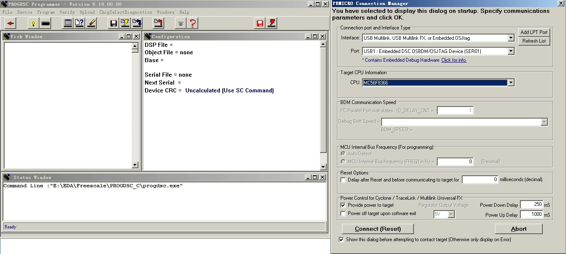Image resolution: width=566 pixels, height=254 pixels.
Task: Click the Pick Window title icon
Action: [x=7, y=36]
